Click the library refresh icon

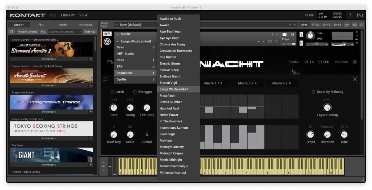point(12,32)
